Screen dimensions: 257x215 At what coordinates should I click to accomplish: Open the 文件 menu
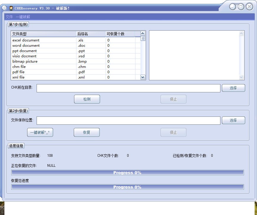[9, 17]
